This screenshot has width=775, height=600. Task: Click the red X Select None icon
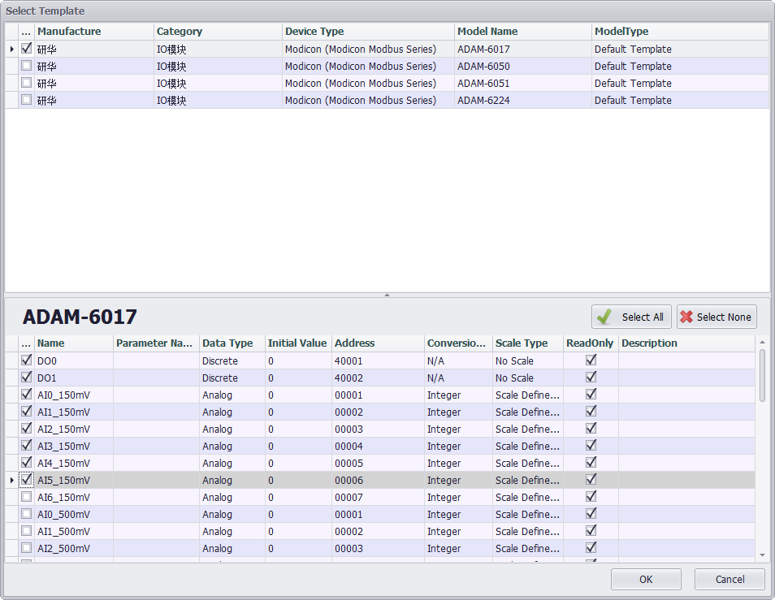pos(687,317)
